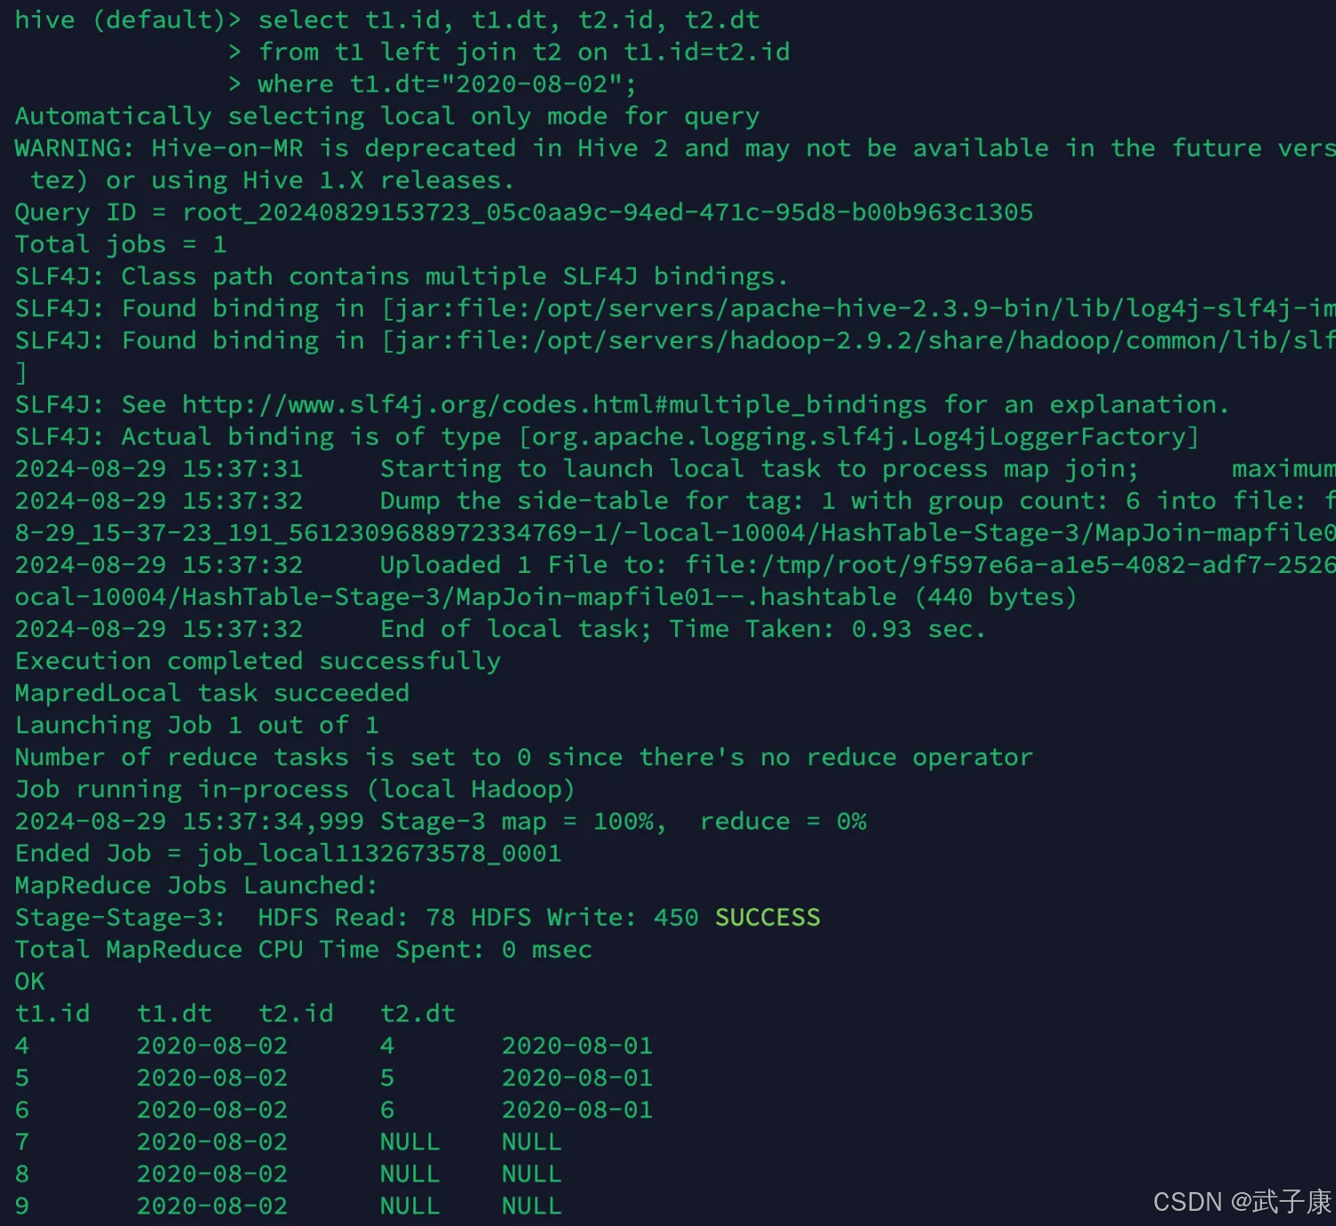Click the where t1.dt="2020-08-02" clause
The width and height of the screenshot is (1336, 1226).
pos(446,85)
